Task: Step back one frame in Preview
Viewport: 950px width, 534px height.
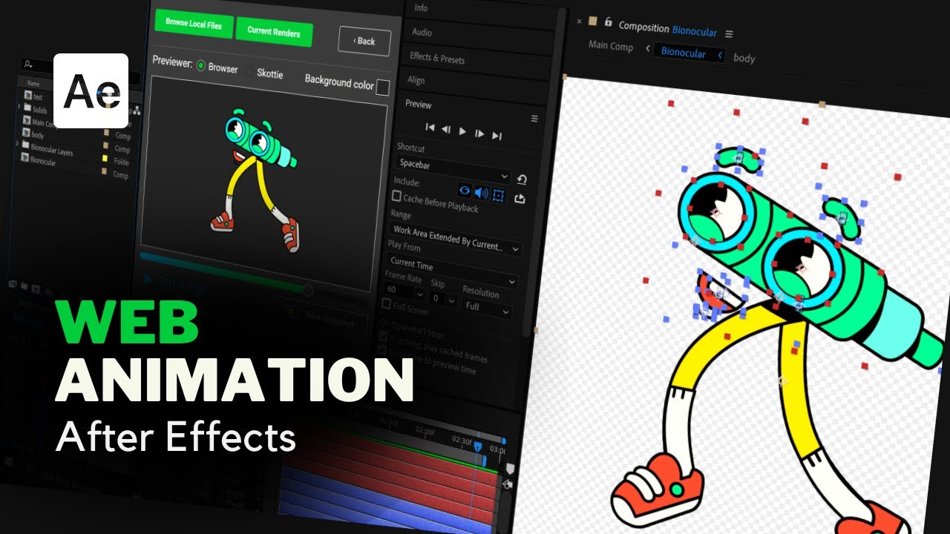Action: click(x=446, y=129)
